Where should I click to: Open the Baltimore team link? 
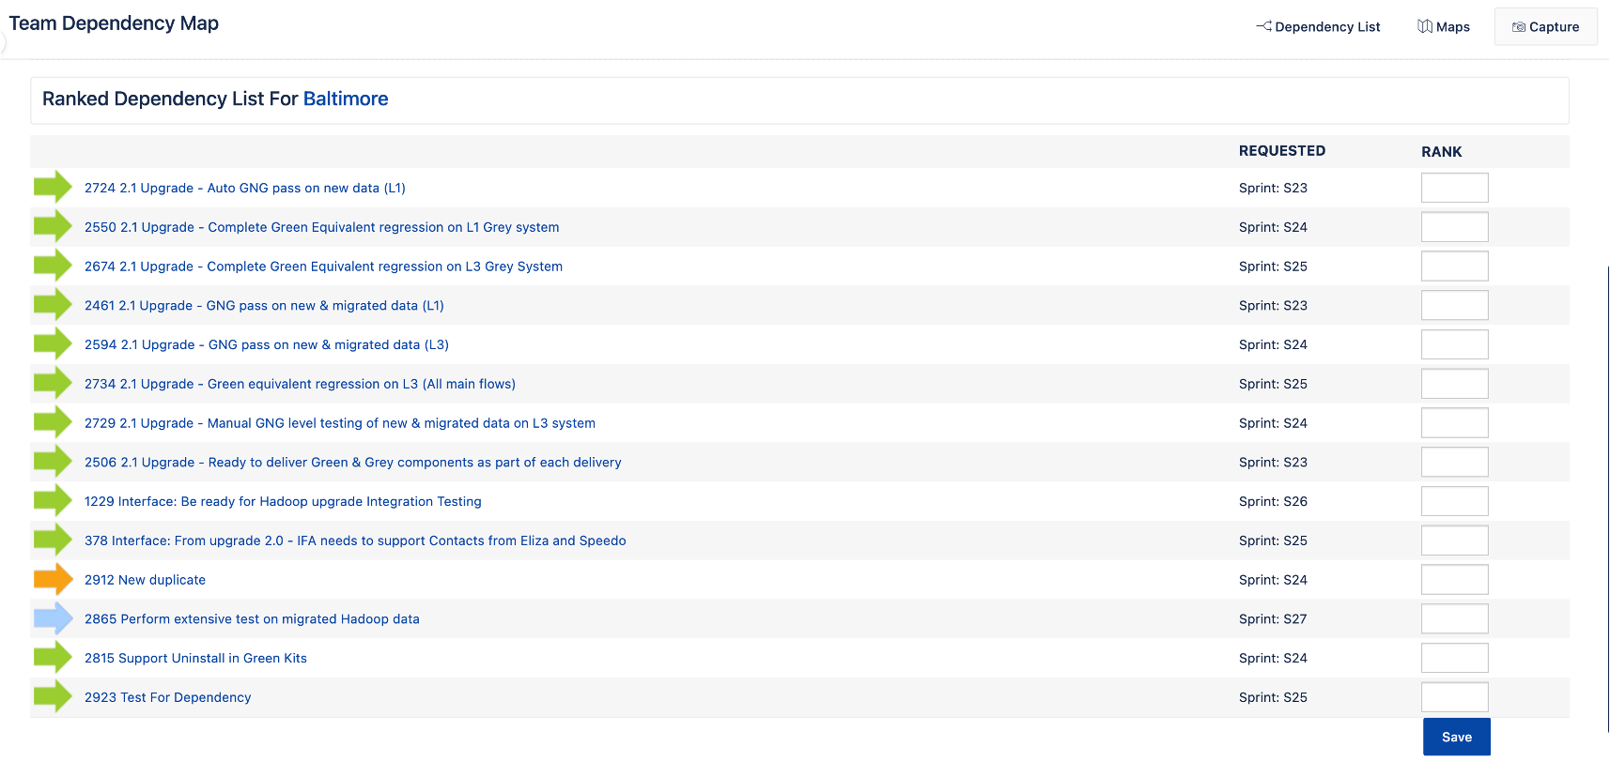346,99
